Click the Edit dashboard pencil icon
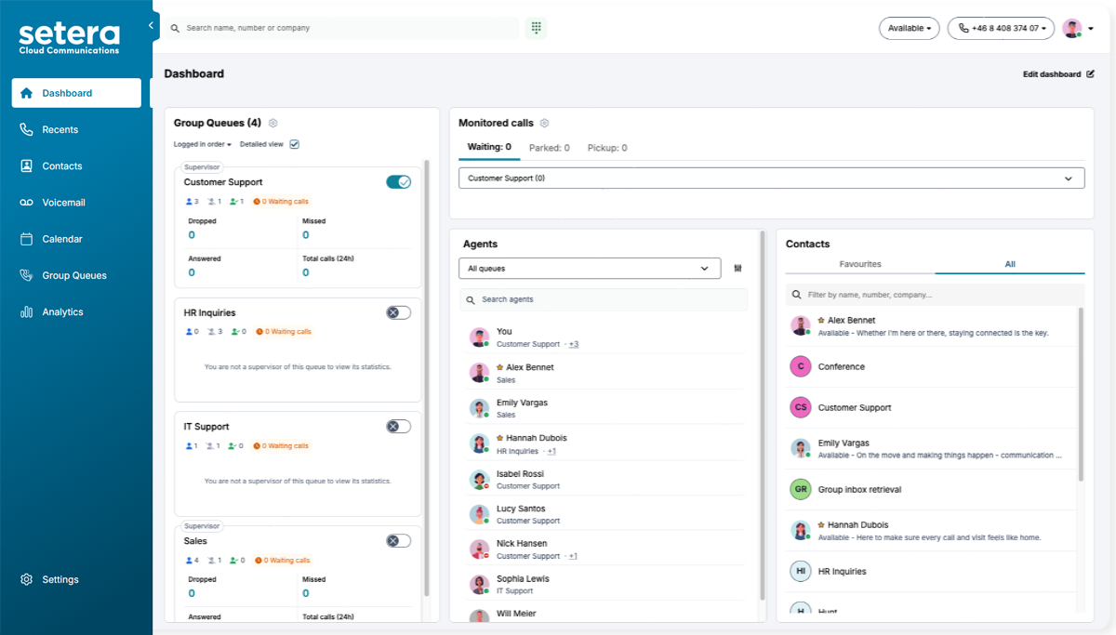This screenshot has height=635, width=1116. [1090, 74]
